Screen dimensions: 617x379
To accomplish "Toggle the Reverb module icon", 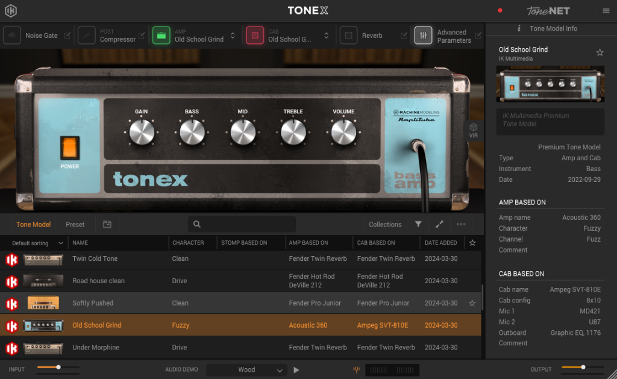I will [348, 36].
